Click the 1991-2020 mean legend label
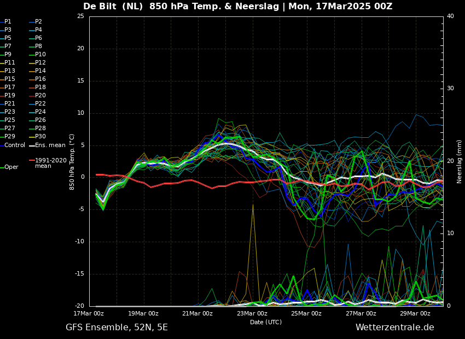Image resolution: width=465 pixels, height=339 pixels. 50,163
